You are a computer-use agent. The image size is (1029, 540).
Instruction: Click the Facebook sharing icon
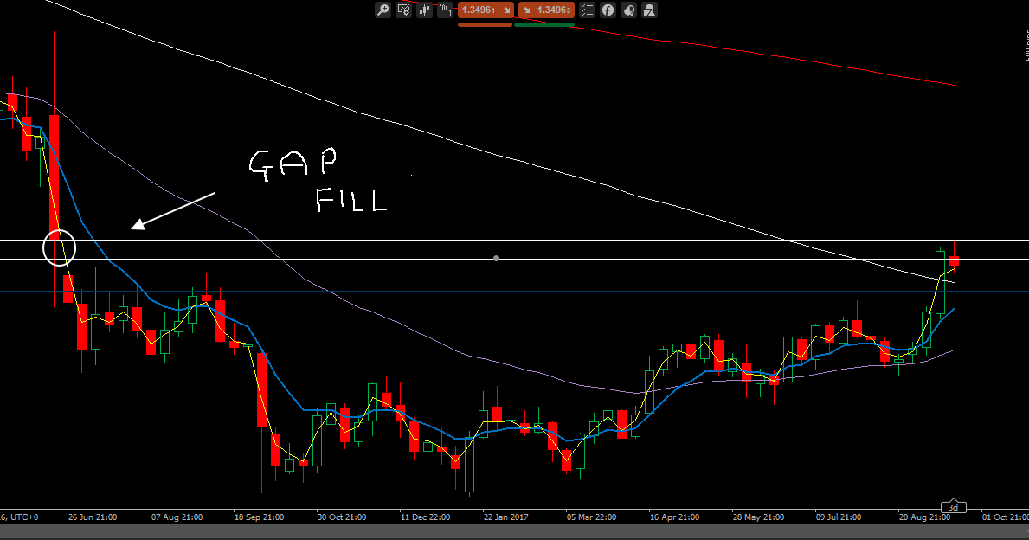tap(607, 10)
